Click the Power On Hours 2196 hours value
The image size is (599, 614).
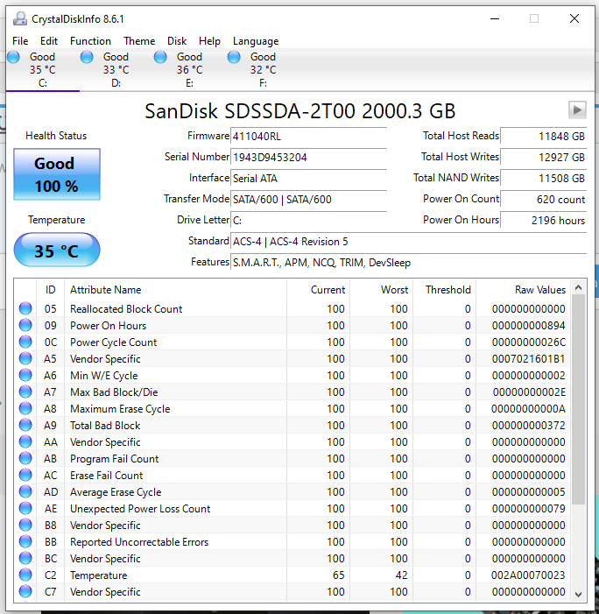544,221
